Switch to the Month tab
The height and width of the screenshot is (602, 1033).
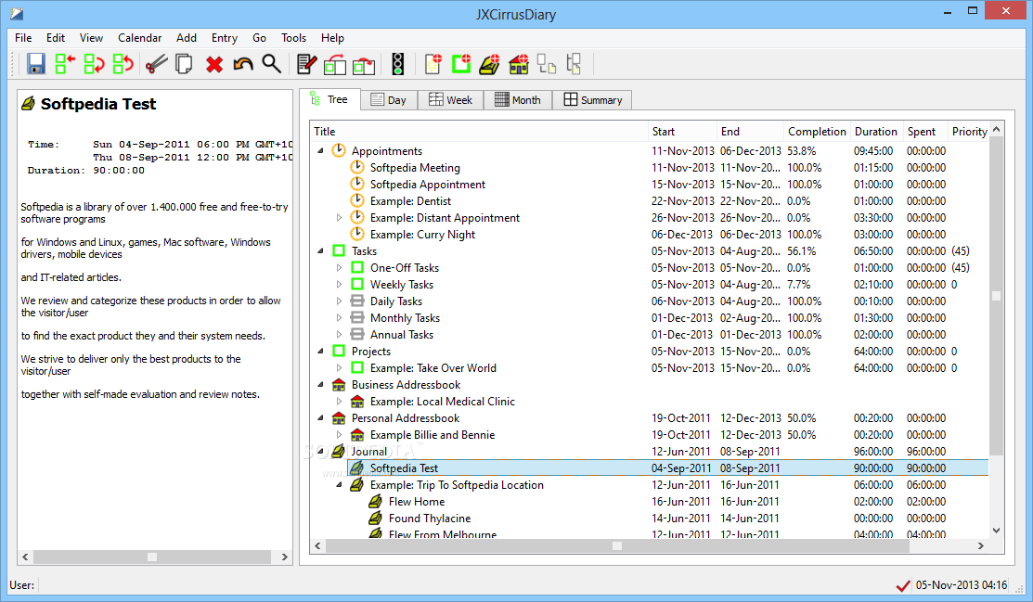(x=518, y=99)
